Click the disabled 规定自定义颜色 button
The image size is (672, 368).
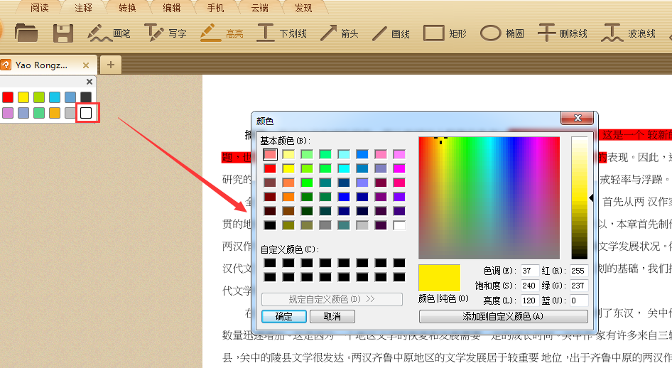click(332, 299)
